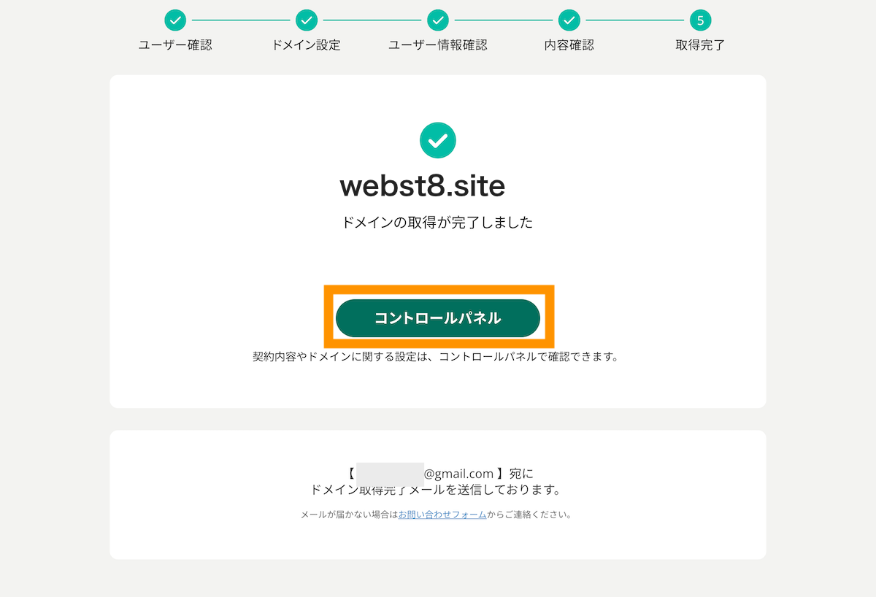Click the ユーザー確認 step checkmark icon
Screen dimensions: 876x597
175,20
